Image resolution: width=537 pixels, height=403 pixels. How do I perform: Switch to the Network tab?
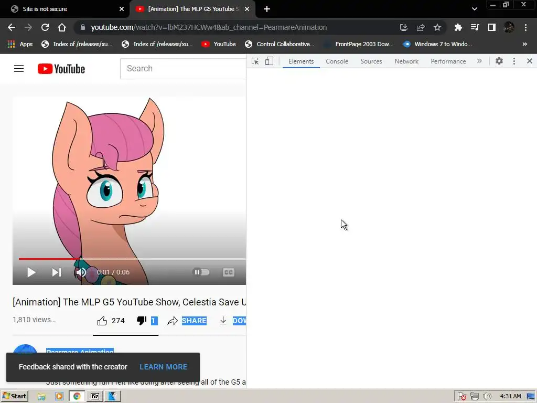[x=406, y=61]
